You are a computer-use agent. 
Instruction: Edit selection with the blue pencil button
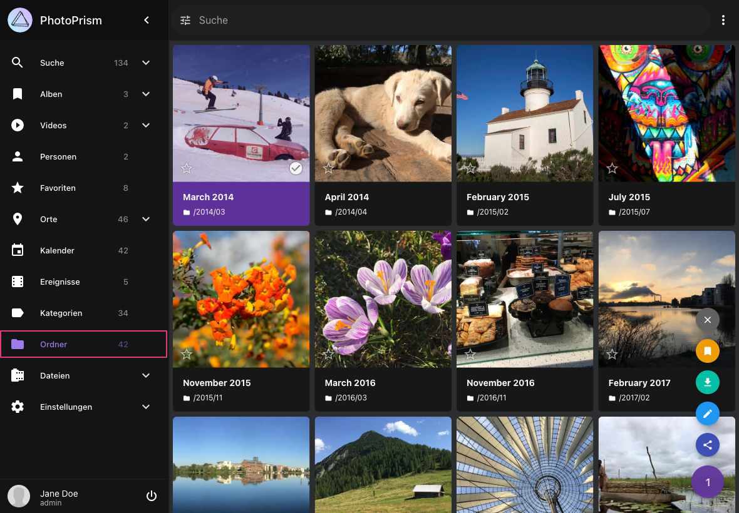[x=708, y=414]
